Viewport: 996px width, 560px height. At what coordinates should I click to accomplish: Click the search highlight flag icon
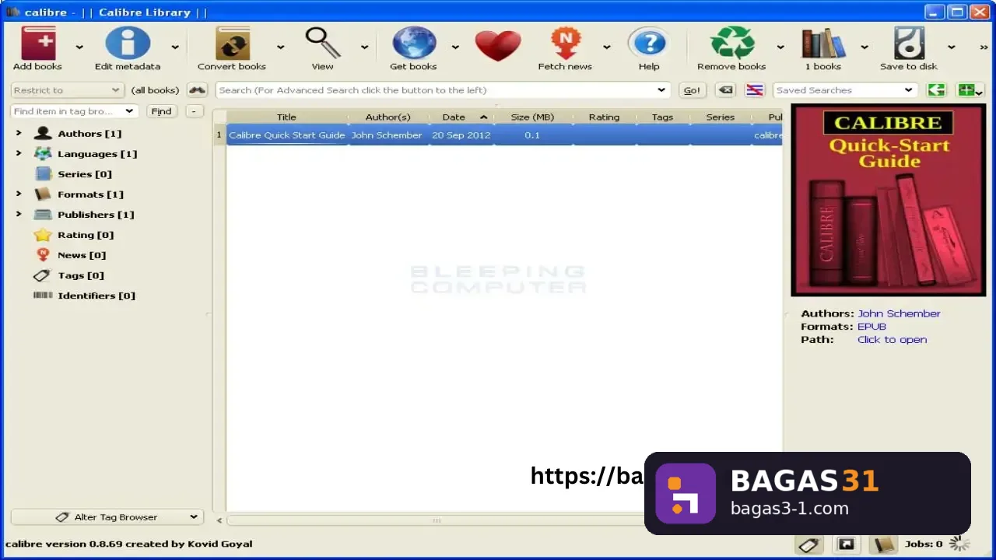click(754, 90)
